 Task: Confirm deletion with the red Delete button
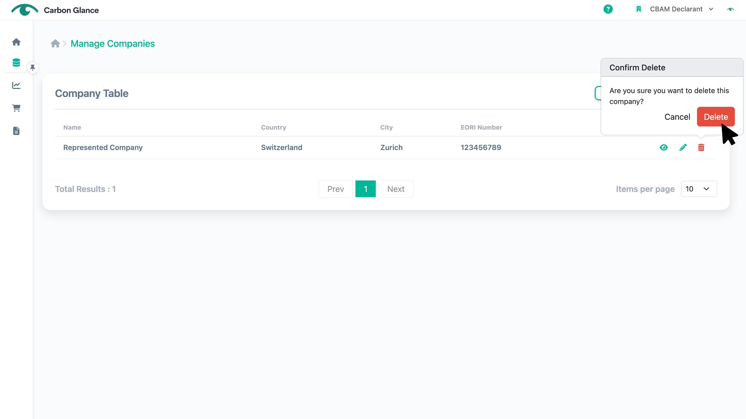pos(716,117)
